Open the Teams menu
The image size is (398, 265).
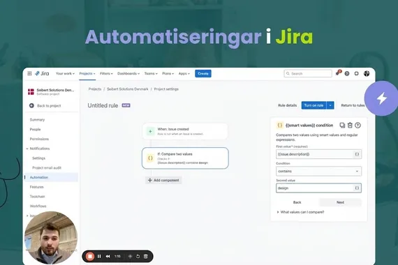click(151, 73)
